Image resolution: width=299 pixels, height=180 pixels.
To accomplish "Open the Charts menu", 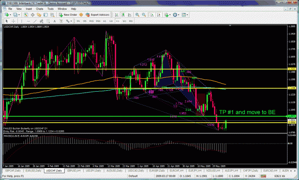I will (40, 9).
